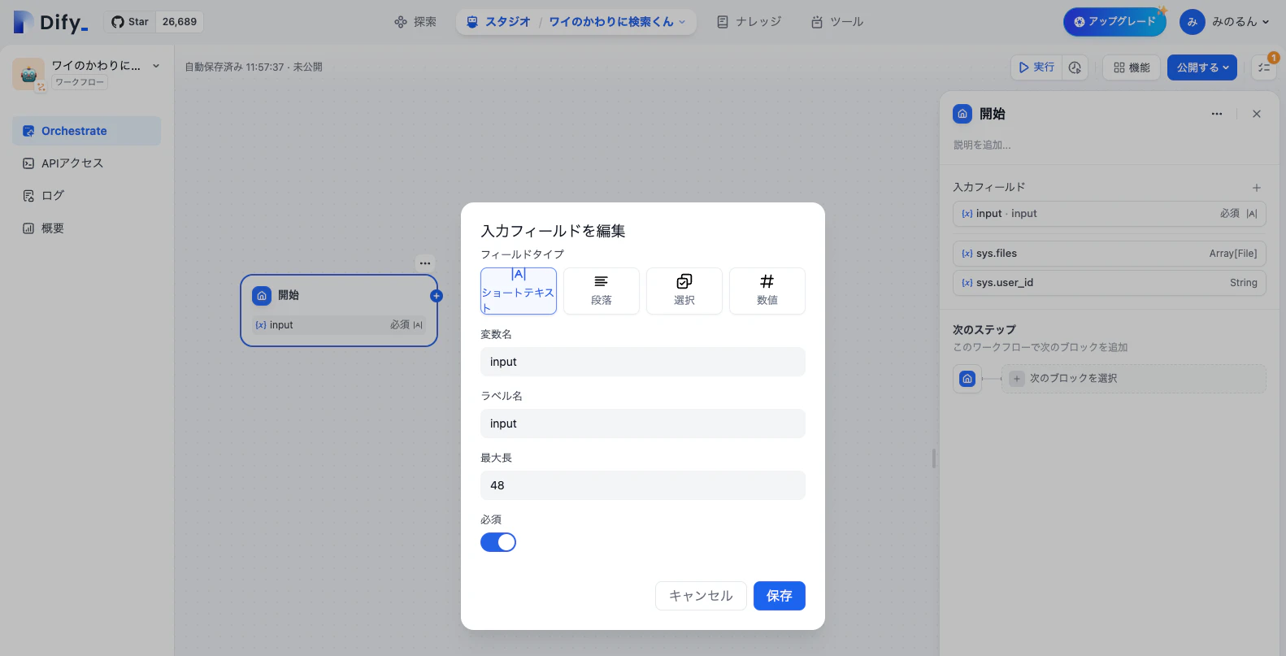The width and height of the screenshot is (1286, 656).
Task: Open the run history clock icon
Action: pyautogui.click(x=1075, y=67)
